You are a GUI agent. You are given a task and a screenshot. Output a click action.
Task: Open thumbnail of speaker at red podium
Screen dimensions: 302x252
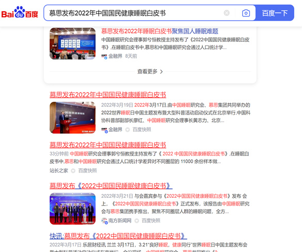coord(73,118)
